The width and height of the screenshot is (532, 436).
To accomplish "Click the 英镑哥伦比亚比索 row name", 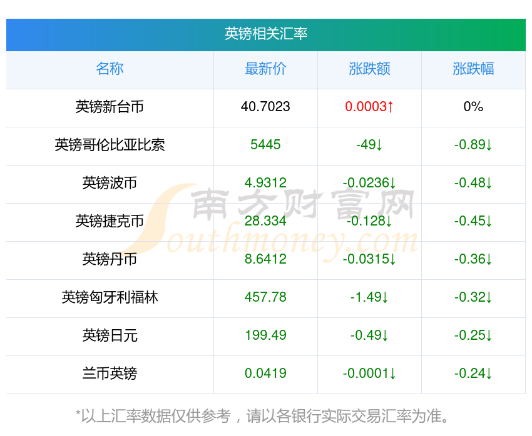I will point(110,145).
